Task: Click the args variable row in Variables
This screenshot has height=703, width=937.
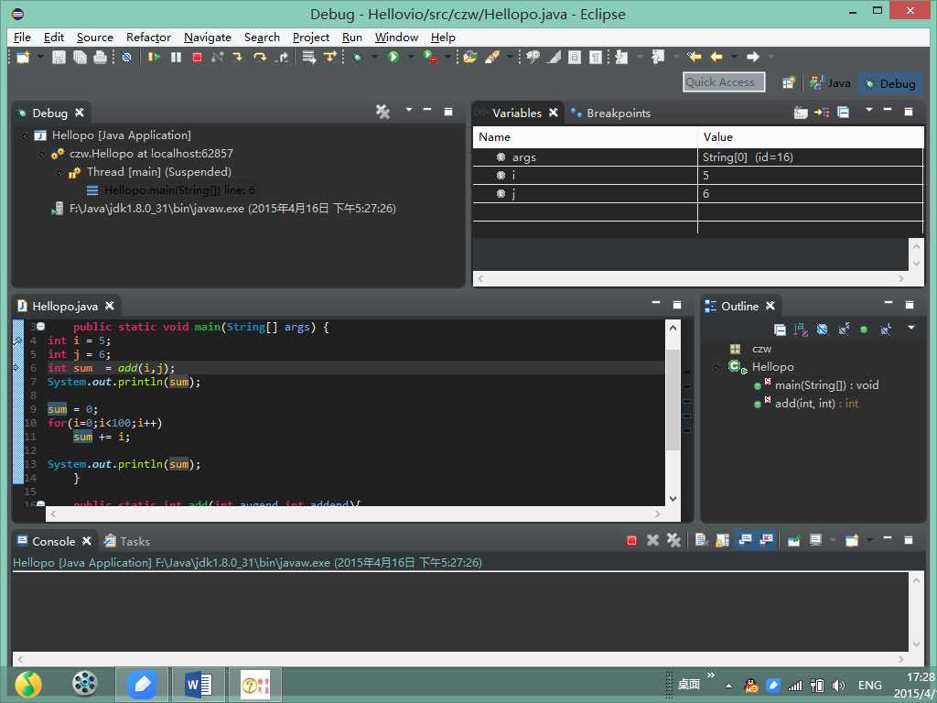Action: pyautogui.click(x=697, y=157)
